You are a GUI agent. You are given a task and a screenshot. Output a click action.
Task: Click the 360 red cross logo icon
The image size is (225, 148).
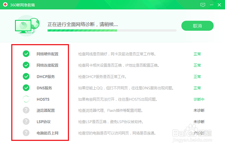coord(5,4)
